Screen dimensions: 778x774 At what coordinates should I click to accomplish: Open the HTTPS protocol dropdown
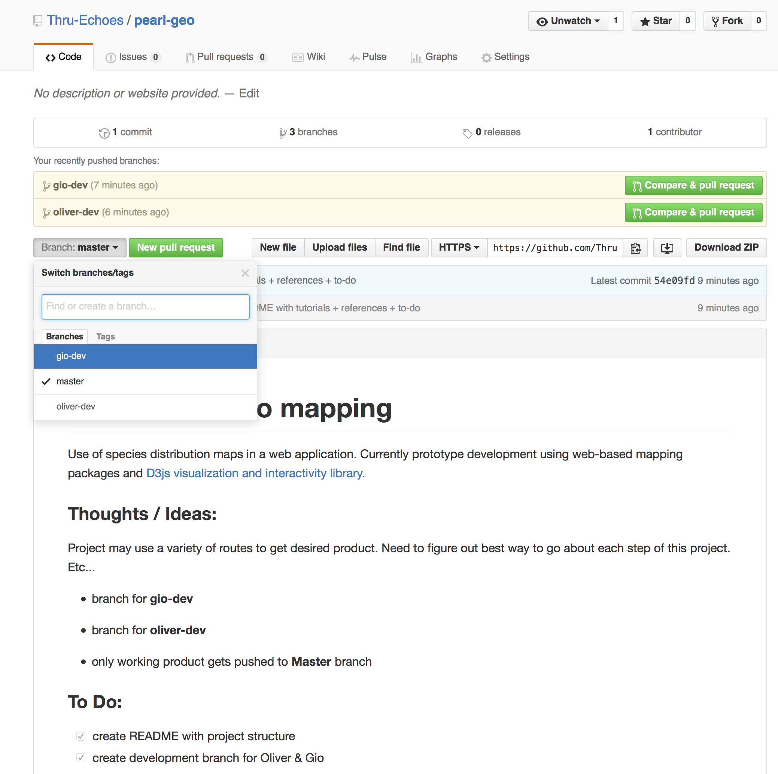tap(459, 247)
